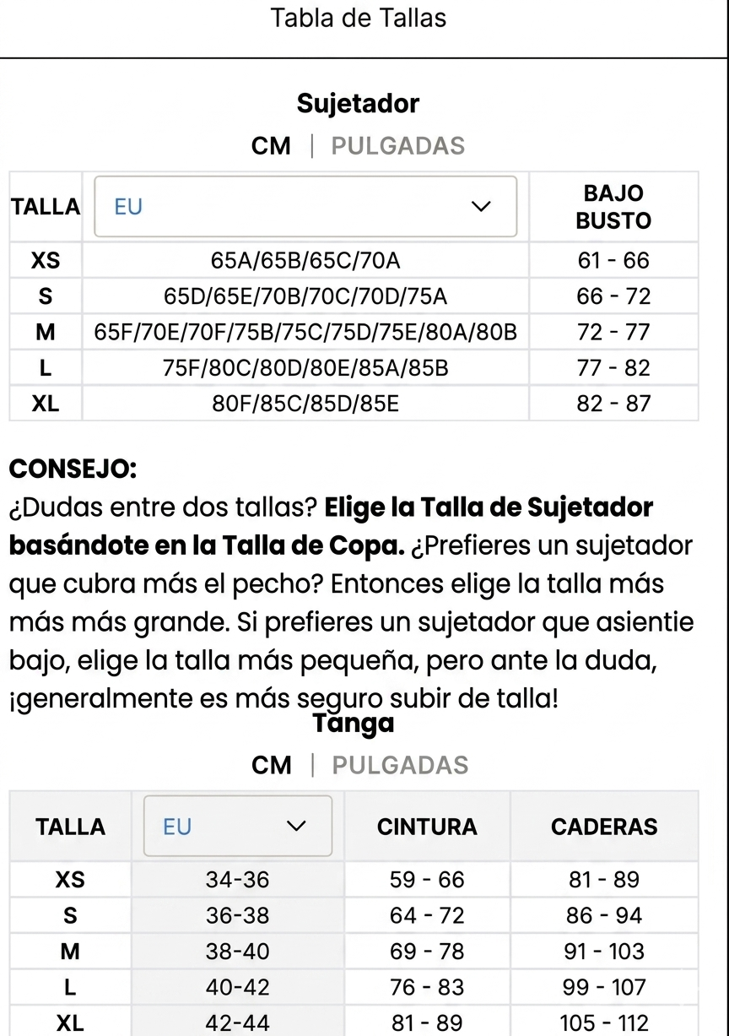Image resolution: width=729 pixels, height=1036 pixels.
Task: Switch Sujetador table to PULGADAS
Action: coord(397,146)
